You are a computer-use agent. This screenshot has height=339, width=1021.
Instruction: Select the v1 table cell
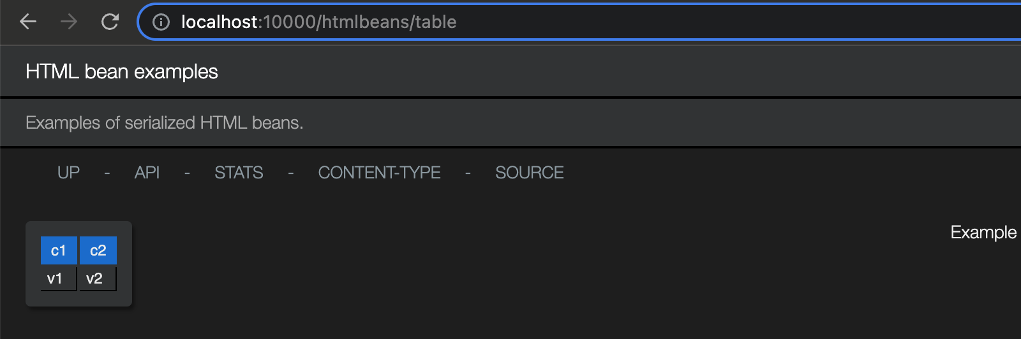pos(55,278)
